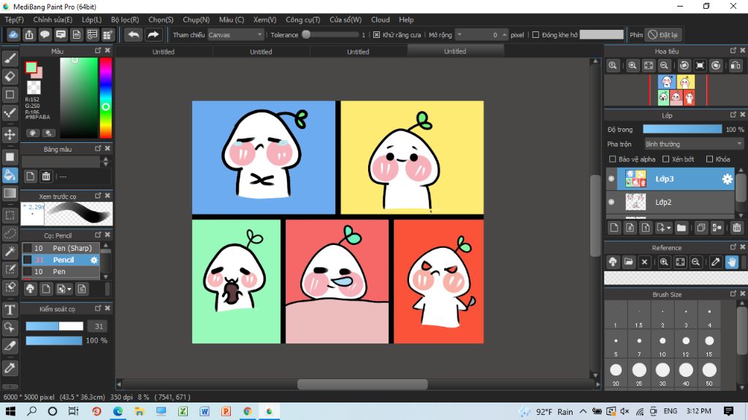
Task: Open brush group dropdown in Cọ panel
Action: [69, 289]
